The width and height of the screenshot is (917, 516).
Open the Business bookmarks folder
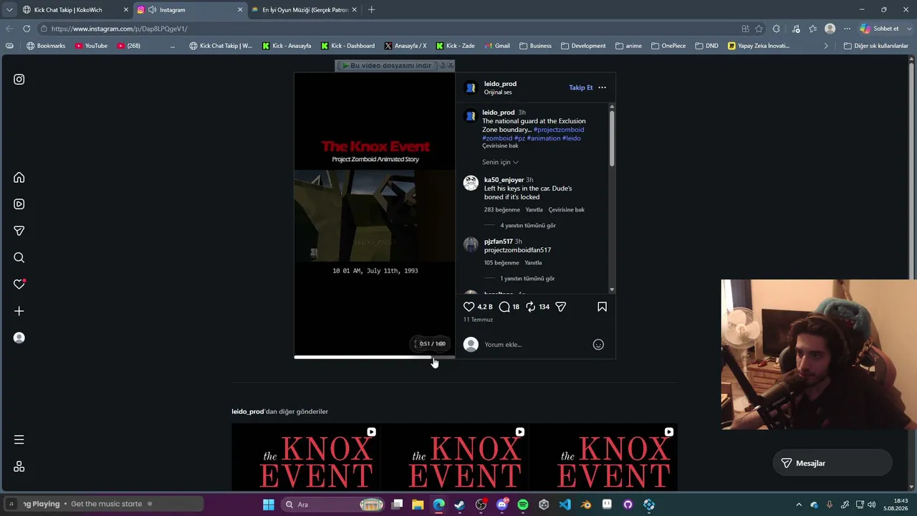(535, 46)
